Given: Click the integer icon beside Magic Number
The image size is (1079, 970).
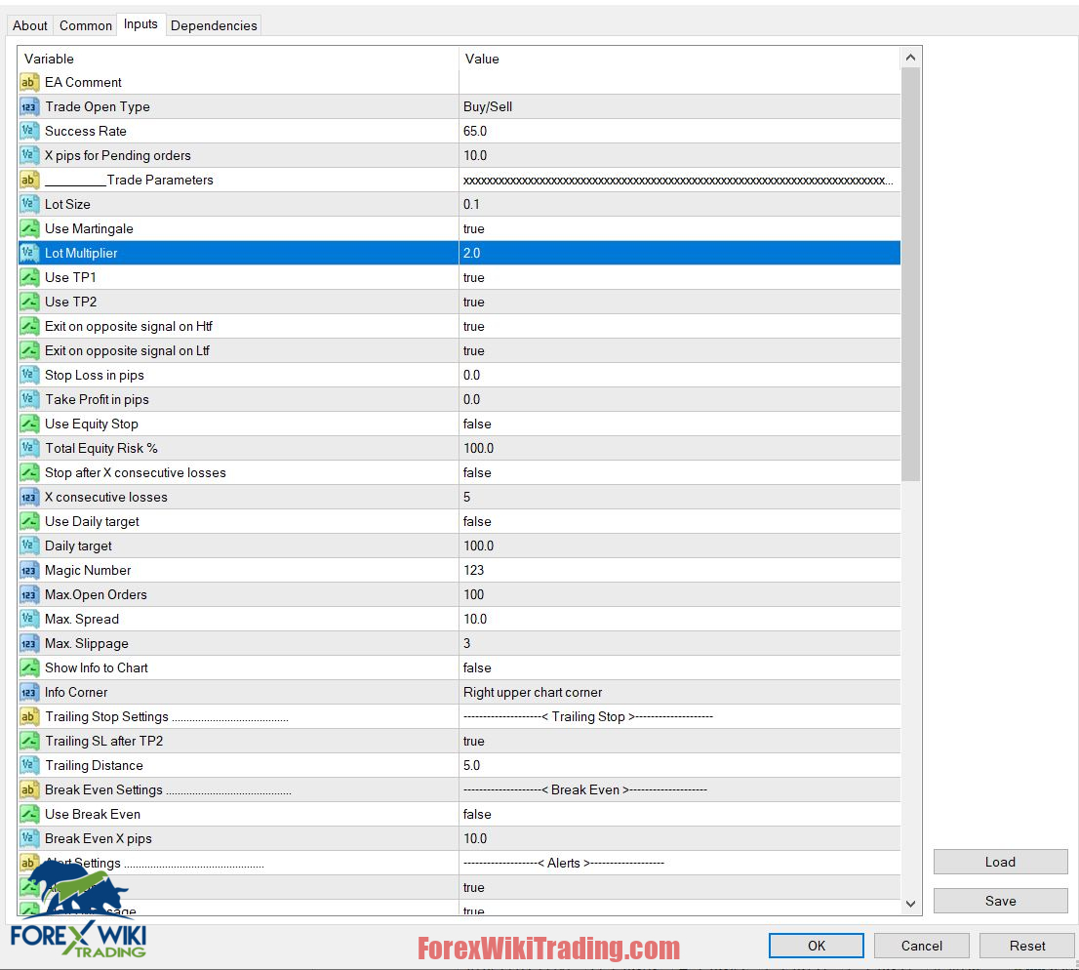Looking at the screenshot, I should click(29, 571).
